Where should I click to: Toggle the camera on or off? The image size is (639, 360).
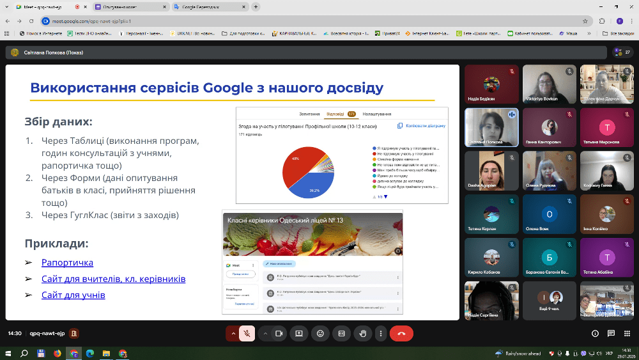point(279,333)
